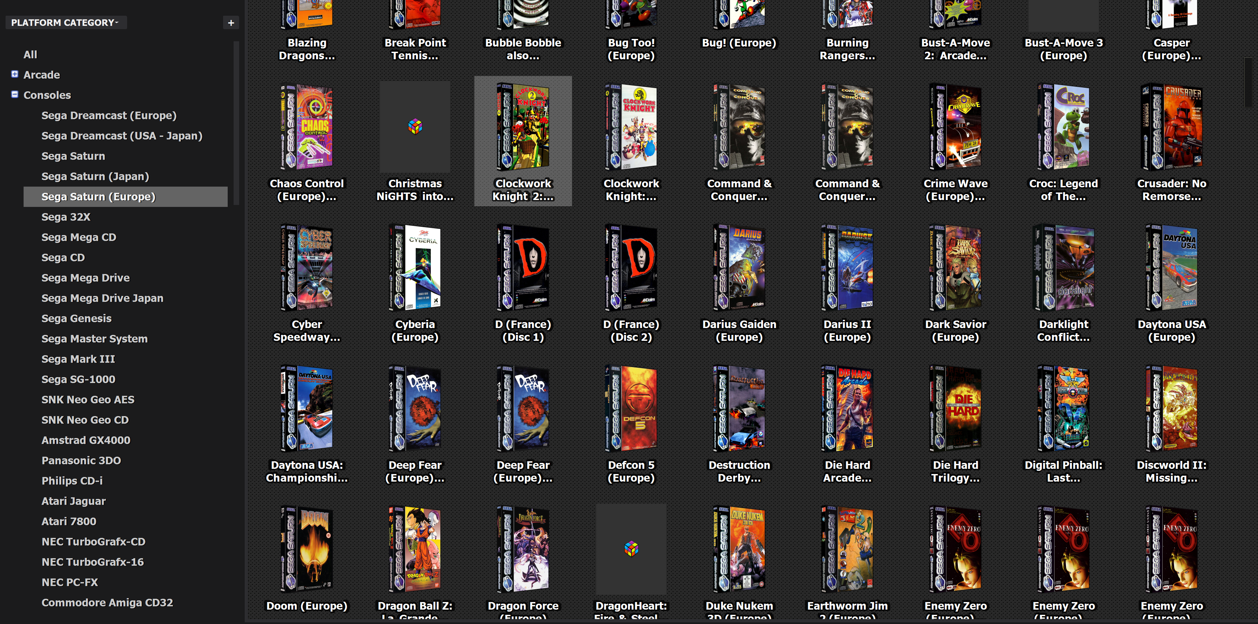Click the plus button beside Platform Category
Screen dimensions: 1258x624
(x=231, y=23)
